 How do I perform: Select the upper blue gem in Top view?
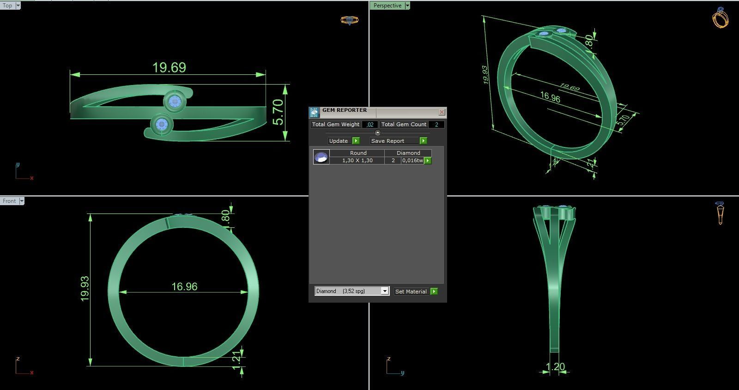click(175, 102)
